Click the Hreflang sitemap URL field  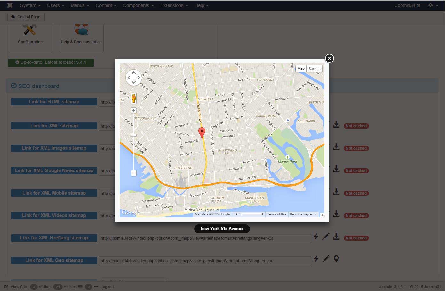click(205, 238)
